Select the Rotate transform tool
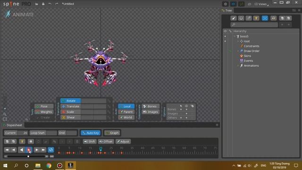Screen dimensions: 302x170 pyautogui.click(x=71, y=101)
